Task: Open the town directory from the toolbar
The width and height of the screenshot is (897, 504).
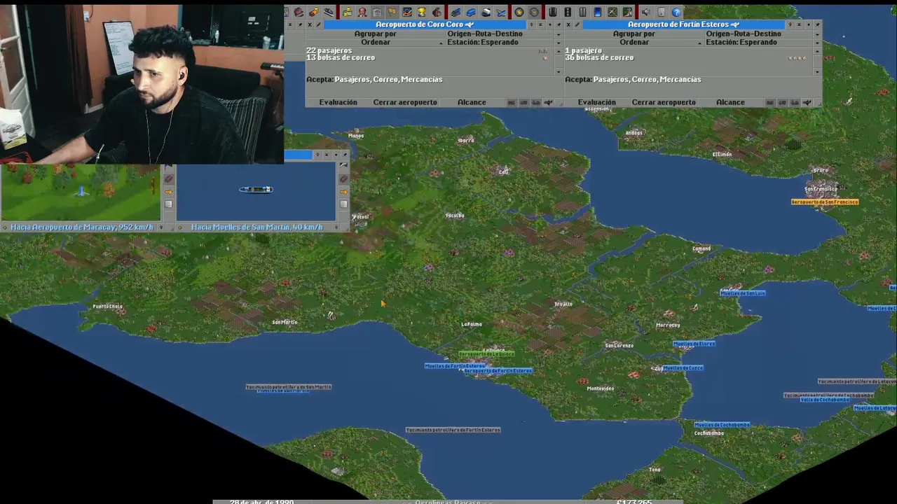Action: [x=298, y=12]
